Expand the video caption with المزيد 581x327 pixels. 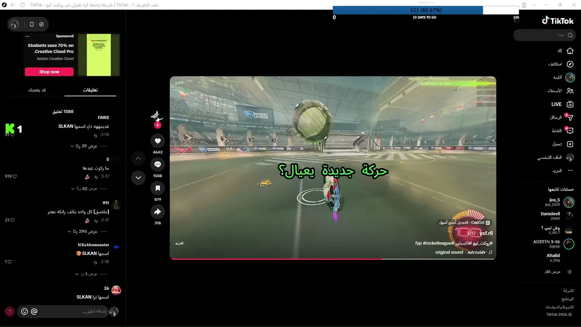(x=179, y=243)
